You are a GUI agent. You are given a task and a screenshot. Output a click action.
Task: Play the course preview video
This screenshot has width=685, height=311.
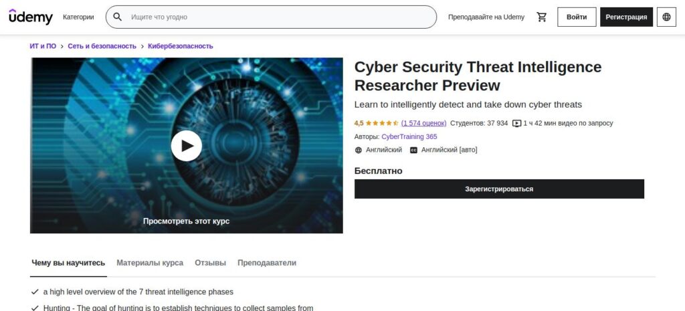coord(186,145)
